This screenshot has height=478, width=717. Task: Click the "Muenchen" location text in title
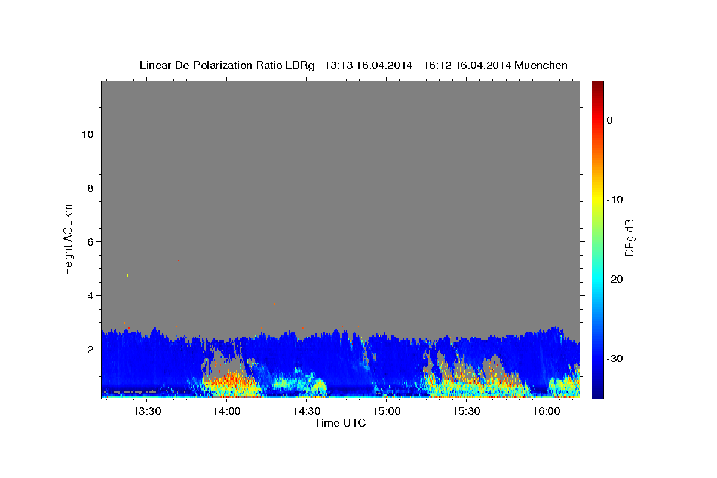[x=541, y=65]
